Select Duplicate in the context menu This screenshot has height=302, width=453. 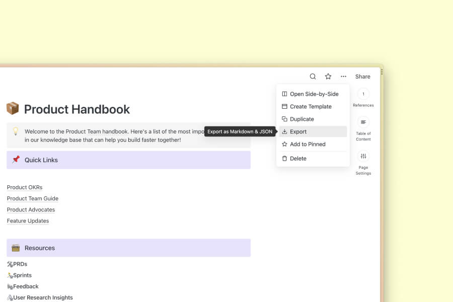[301, 119]
